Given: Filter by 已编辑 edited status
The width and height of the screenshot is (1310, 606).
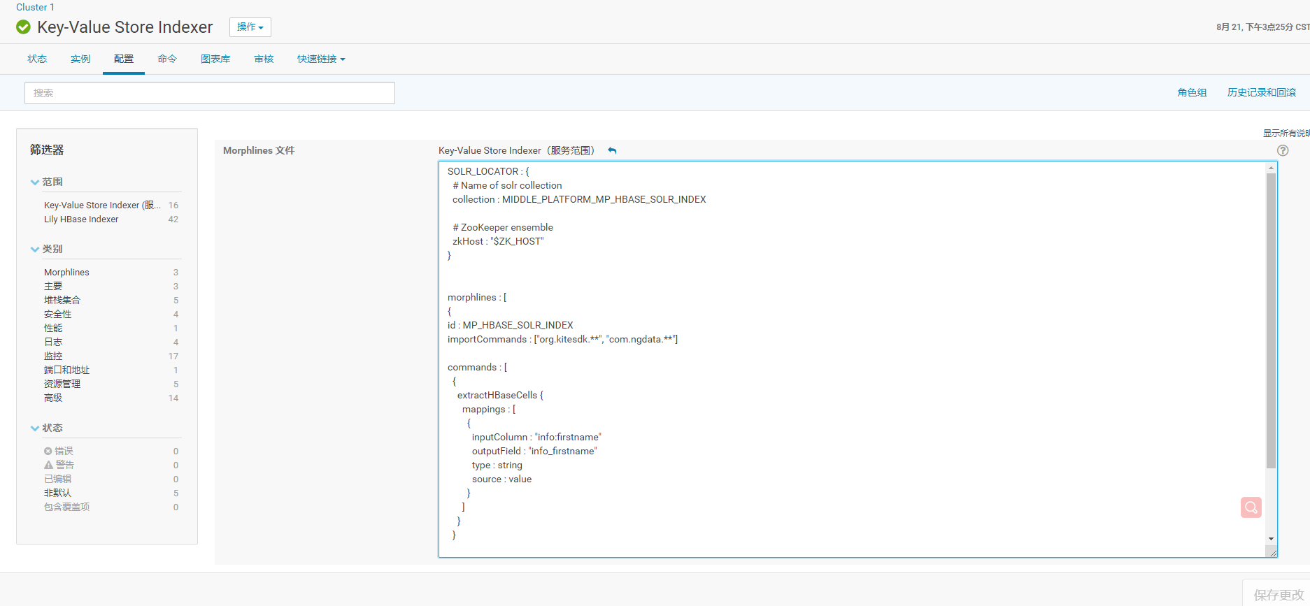Looking at the screenshot, I should pos(57,479).
